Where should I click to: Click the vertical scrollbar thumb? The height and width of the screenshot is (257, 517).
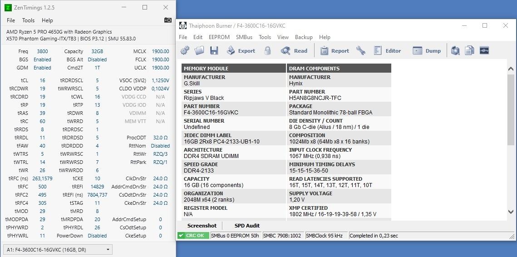tap(511, 109)
